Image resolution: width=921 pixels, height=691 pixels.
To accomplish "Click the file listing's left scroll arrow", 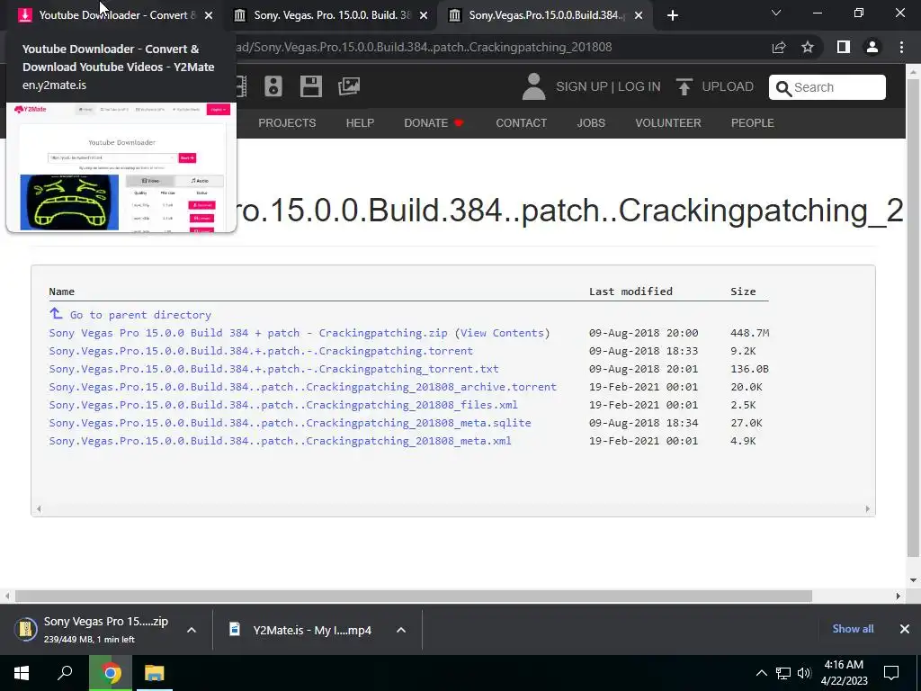I will 39,509.
